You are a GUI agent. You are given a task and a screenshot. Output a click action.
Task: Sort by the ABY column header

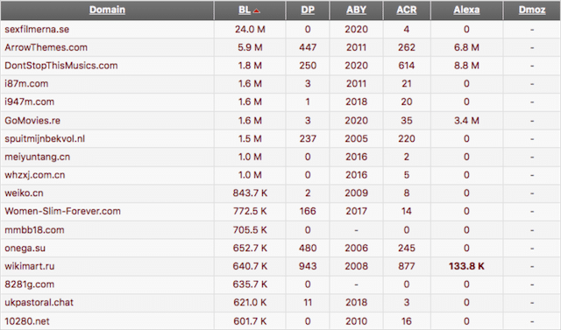pyautogui.click(x=357, y=10)
